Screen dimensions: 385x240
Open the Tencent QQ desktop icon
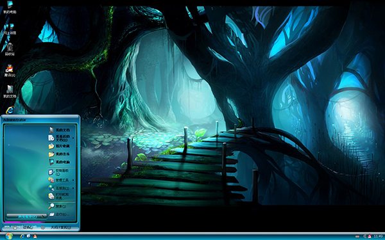pos(10,70)
